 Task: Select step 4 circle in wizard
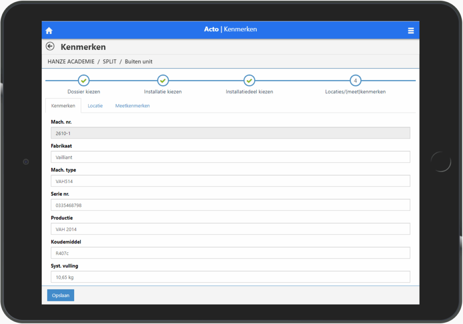[x=355, y=81]
